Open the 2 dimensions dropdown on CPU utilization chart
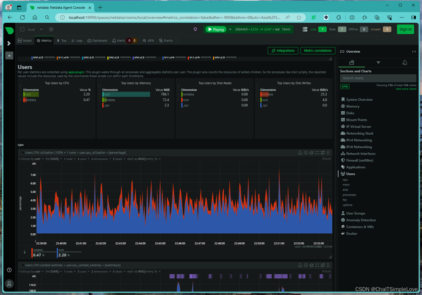This screenshot has width=422, height=295. 101,159
